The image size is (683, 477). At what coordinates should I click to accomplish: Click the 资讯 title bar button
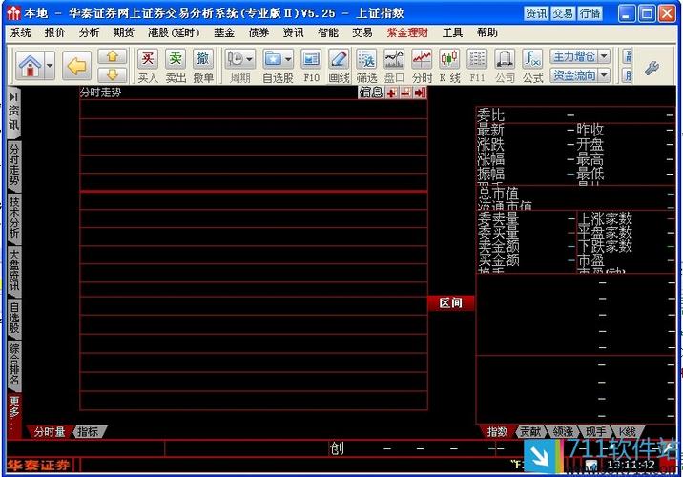536,13
